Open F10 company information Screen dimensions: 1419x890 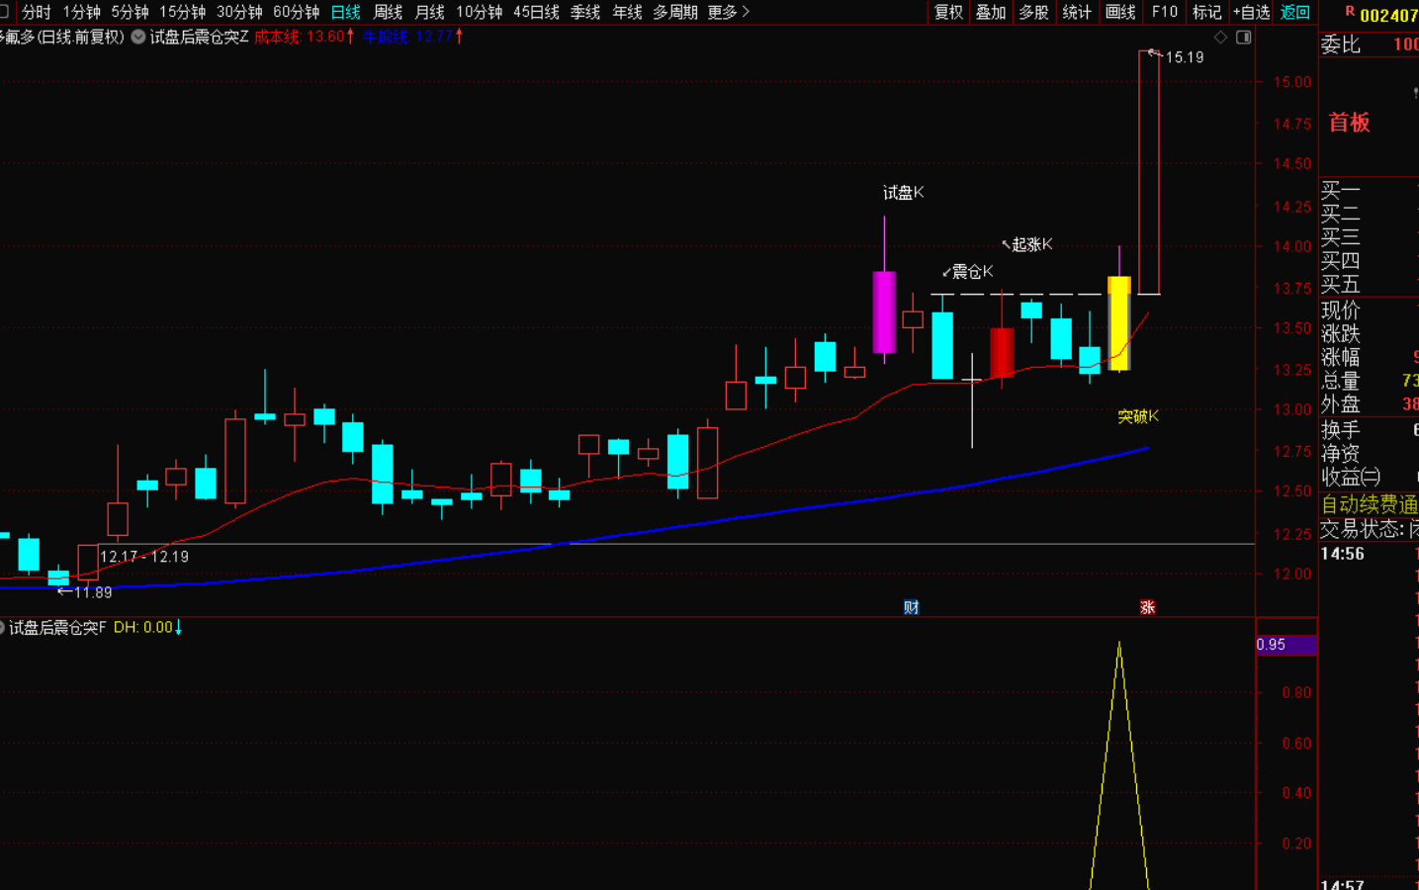coord(1165,12)
